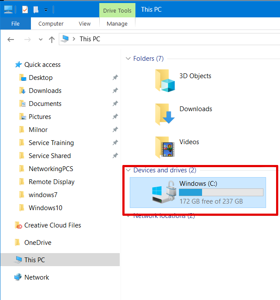Screen dimensions: 280x300
Task: Click the This PC address bar field
Action: coord(174,39)
